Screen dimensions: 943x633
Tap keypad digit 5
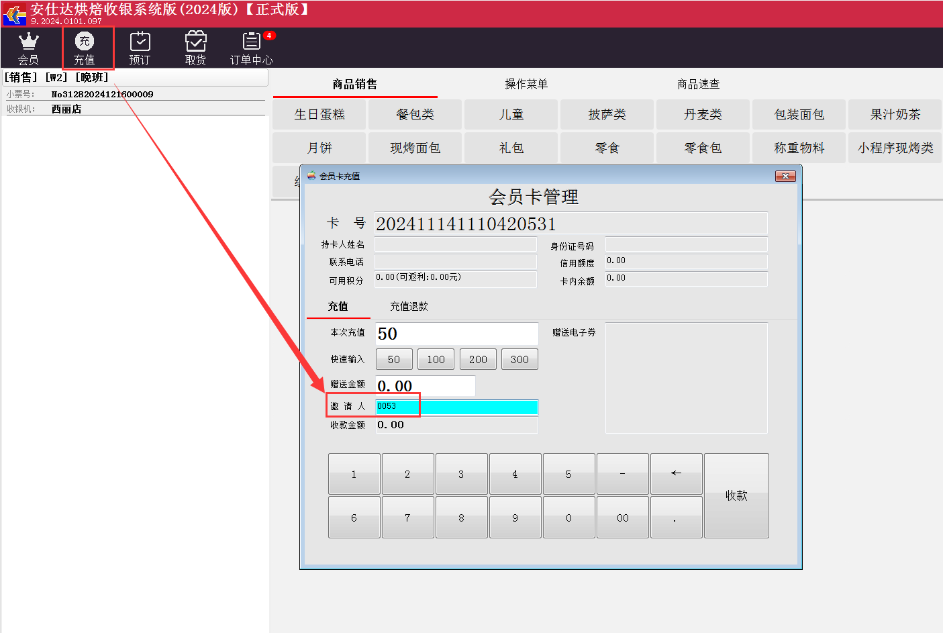(x=569, y=474)
